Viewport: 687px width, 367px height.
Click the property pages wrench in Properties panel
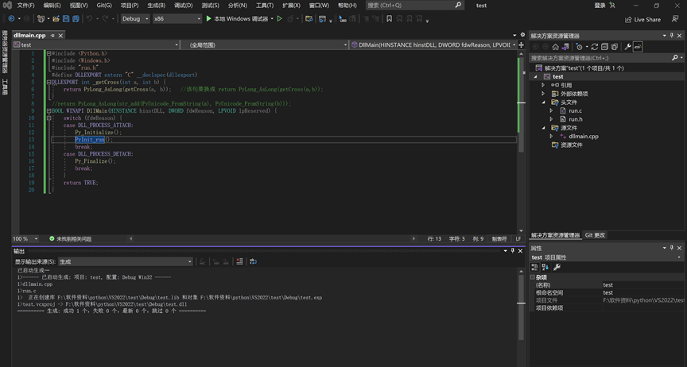[557, 267]
